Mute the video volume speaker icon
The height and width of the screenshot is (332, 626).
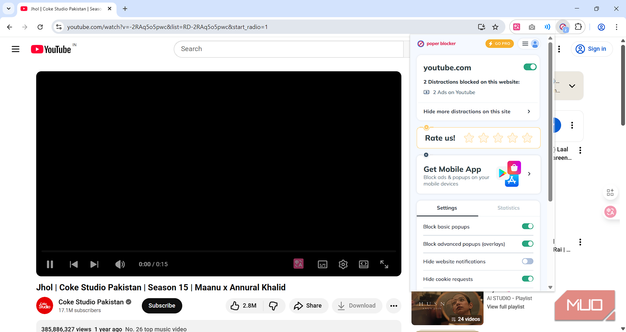coord(120,264)
